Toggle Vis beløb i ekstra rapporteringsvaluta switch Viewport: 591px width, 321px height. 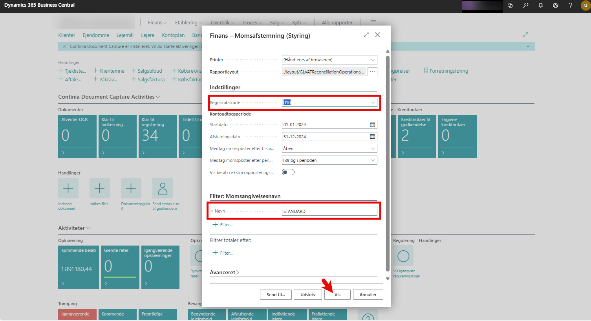pos(288,172)
